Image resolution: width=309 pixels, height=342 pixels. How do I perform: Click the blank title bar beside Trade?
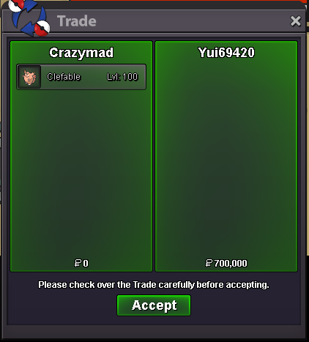tap(193, 21)
